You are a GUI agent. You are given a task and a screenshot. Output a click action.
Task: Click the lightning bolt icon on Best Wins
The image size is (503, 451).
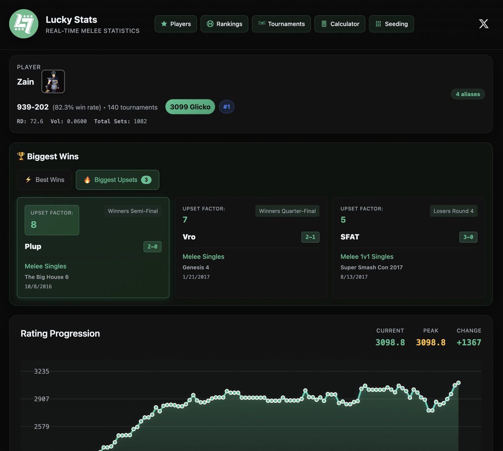click(x=28, y=179)
